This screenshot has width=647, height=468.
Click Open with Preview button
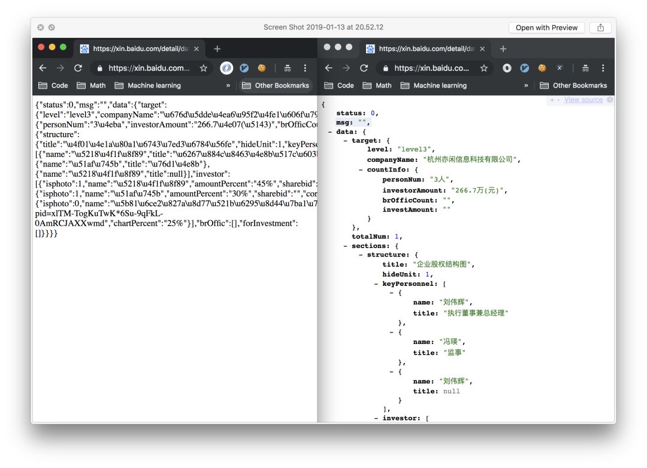click(x=546, y=28)
